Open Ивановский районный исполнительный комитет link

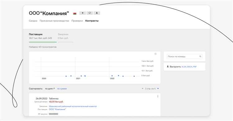(x=73, y=106)
